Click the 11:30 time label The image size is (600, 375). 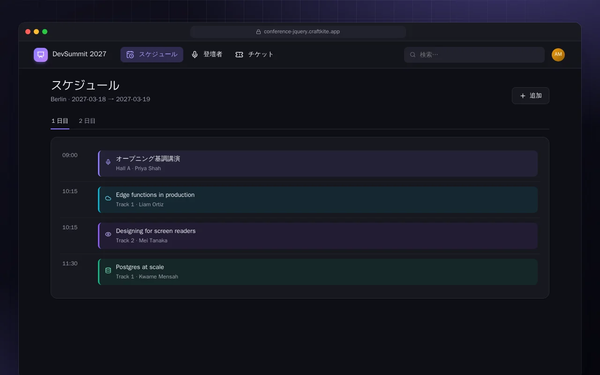70,263
